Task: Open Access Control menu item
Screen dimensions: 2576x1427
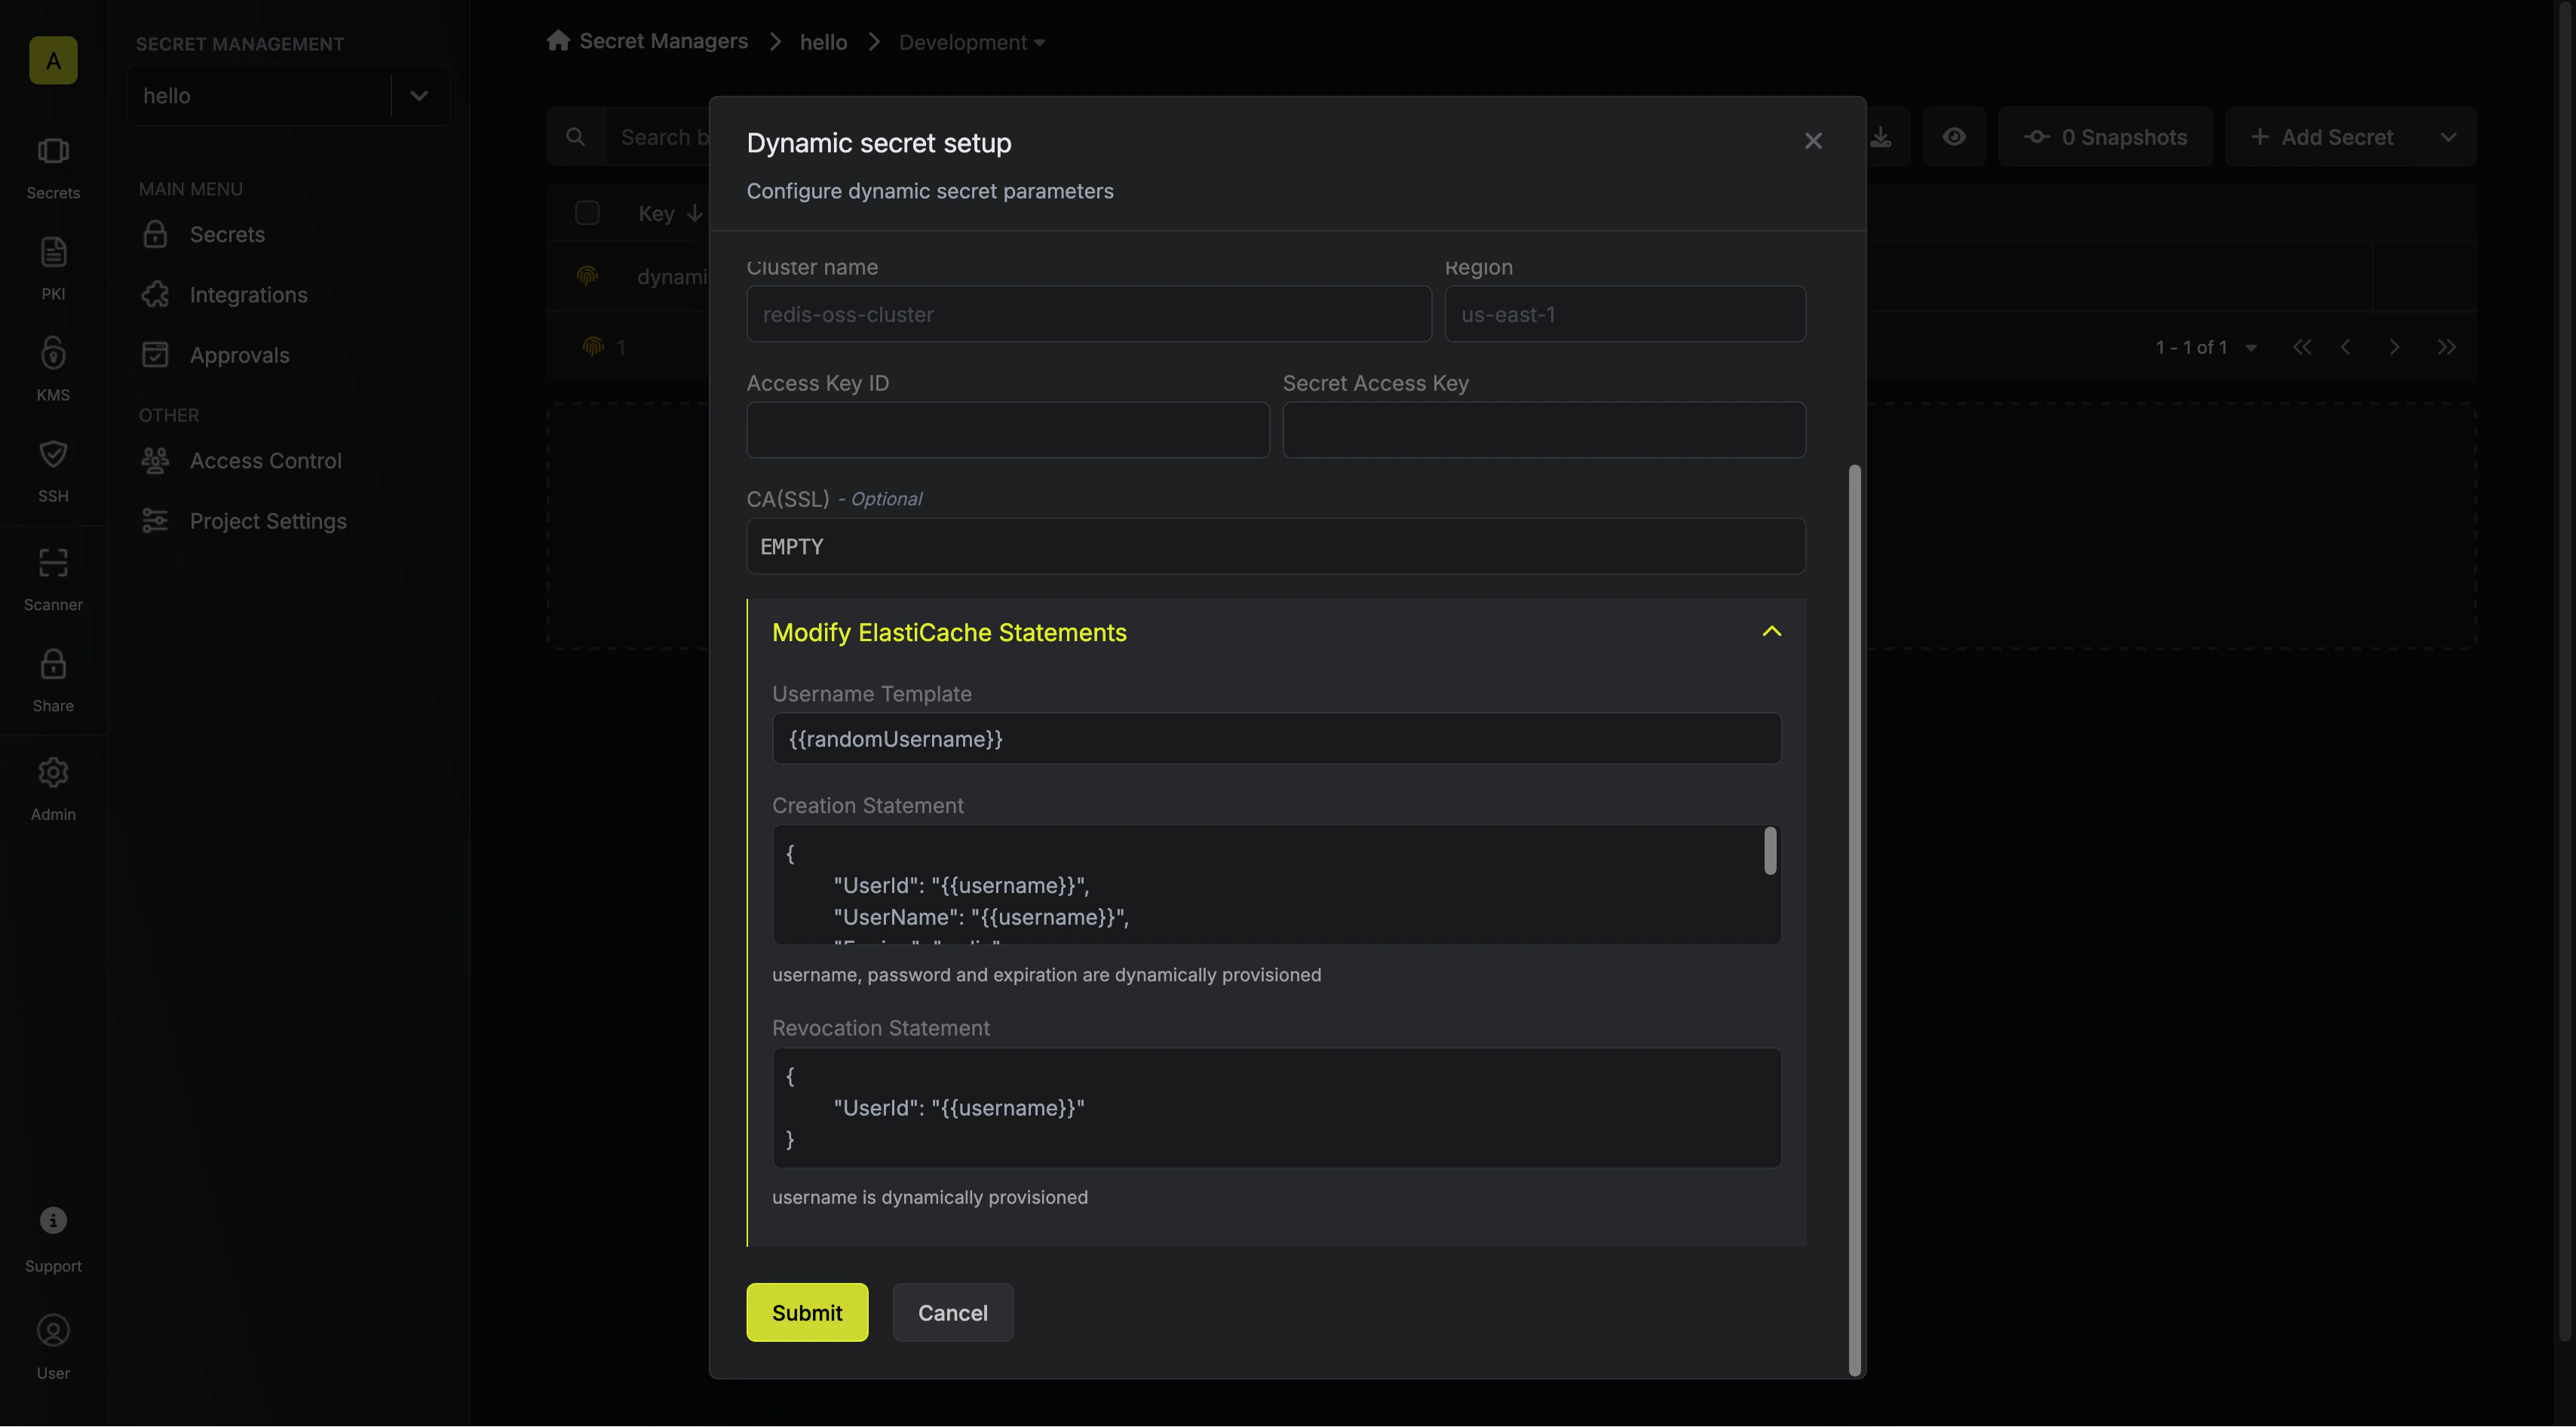Action: tap(265, 461)
